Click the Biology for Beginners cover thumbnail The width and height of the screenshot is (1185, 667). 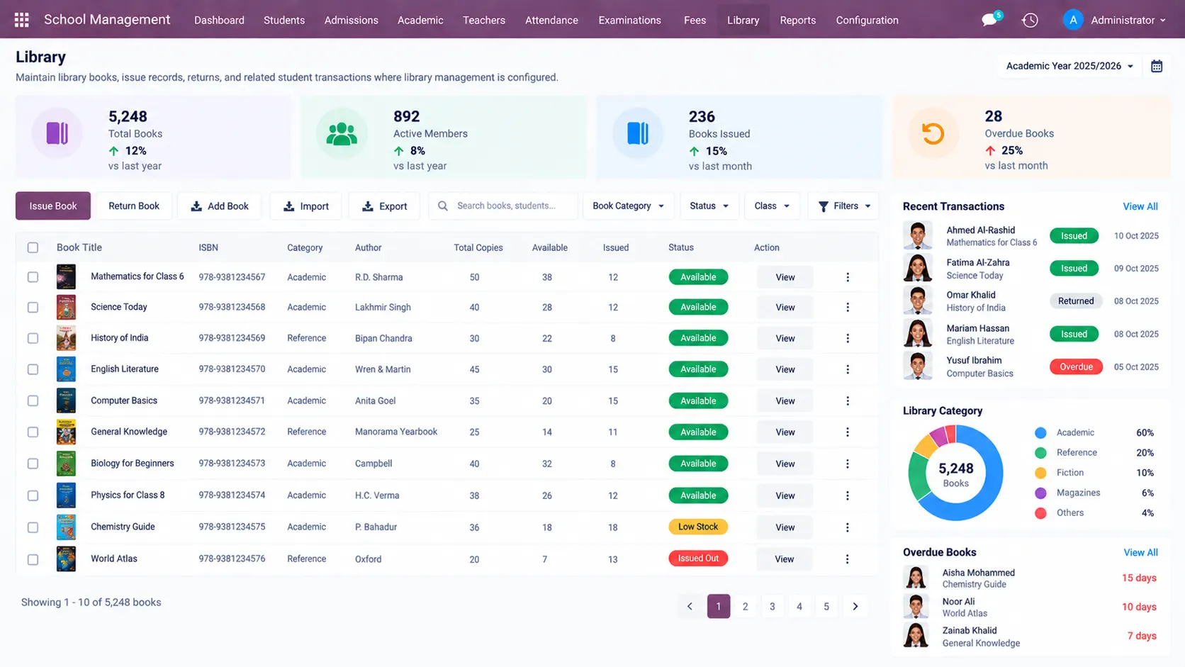tap(66, 464)
